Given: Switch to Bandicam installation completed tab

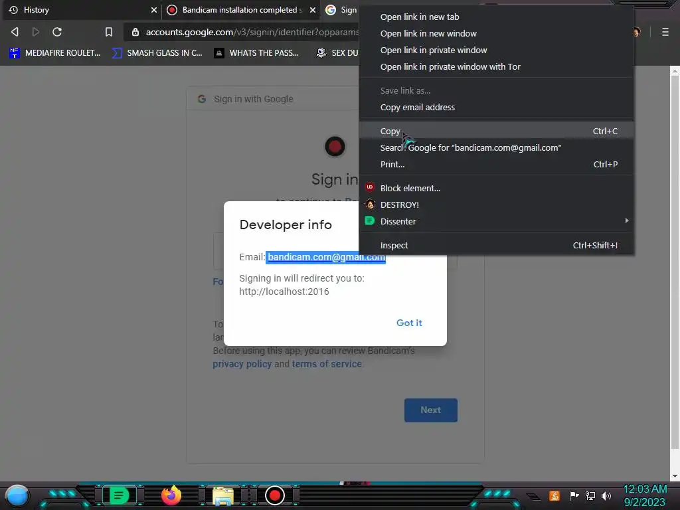Looking at the screenshot, I should 240,10.
